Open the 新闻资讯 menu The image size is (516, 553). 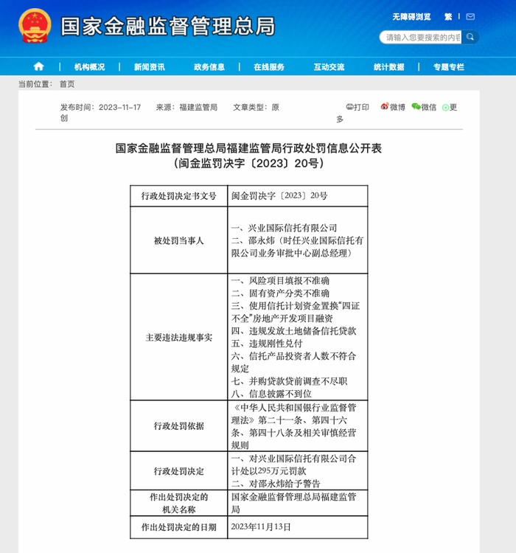pyautogui.click(x=149, y=66)
